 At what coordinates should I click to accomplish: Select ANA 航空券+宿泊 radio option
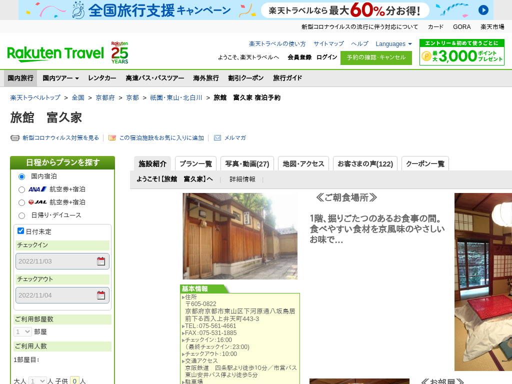coord(21,189)
